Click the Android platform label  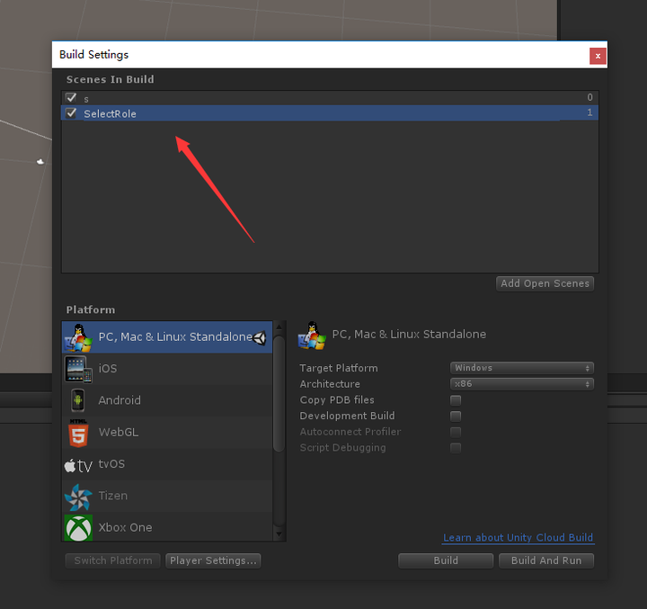pos(120,400)
